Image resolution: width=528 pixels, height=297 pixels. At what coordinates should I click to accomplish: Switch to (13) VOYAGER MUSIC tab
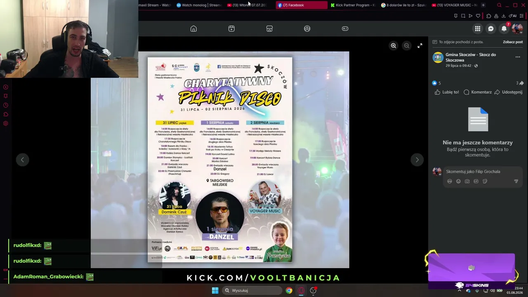(x=454, y=5)
